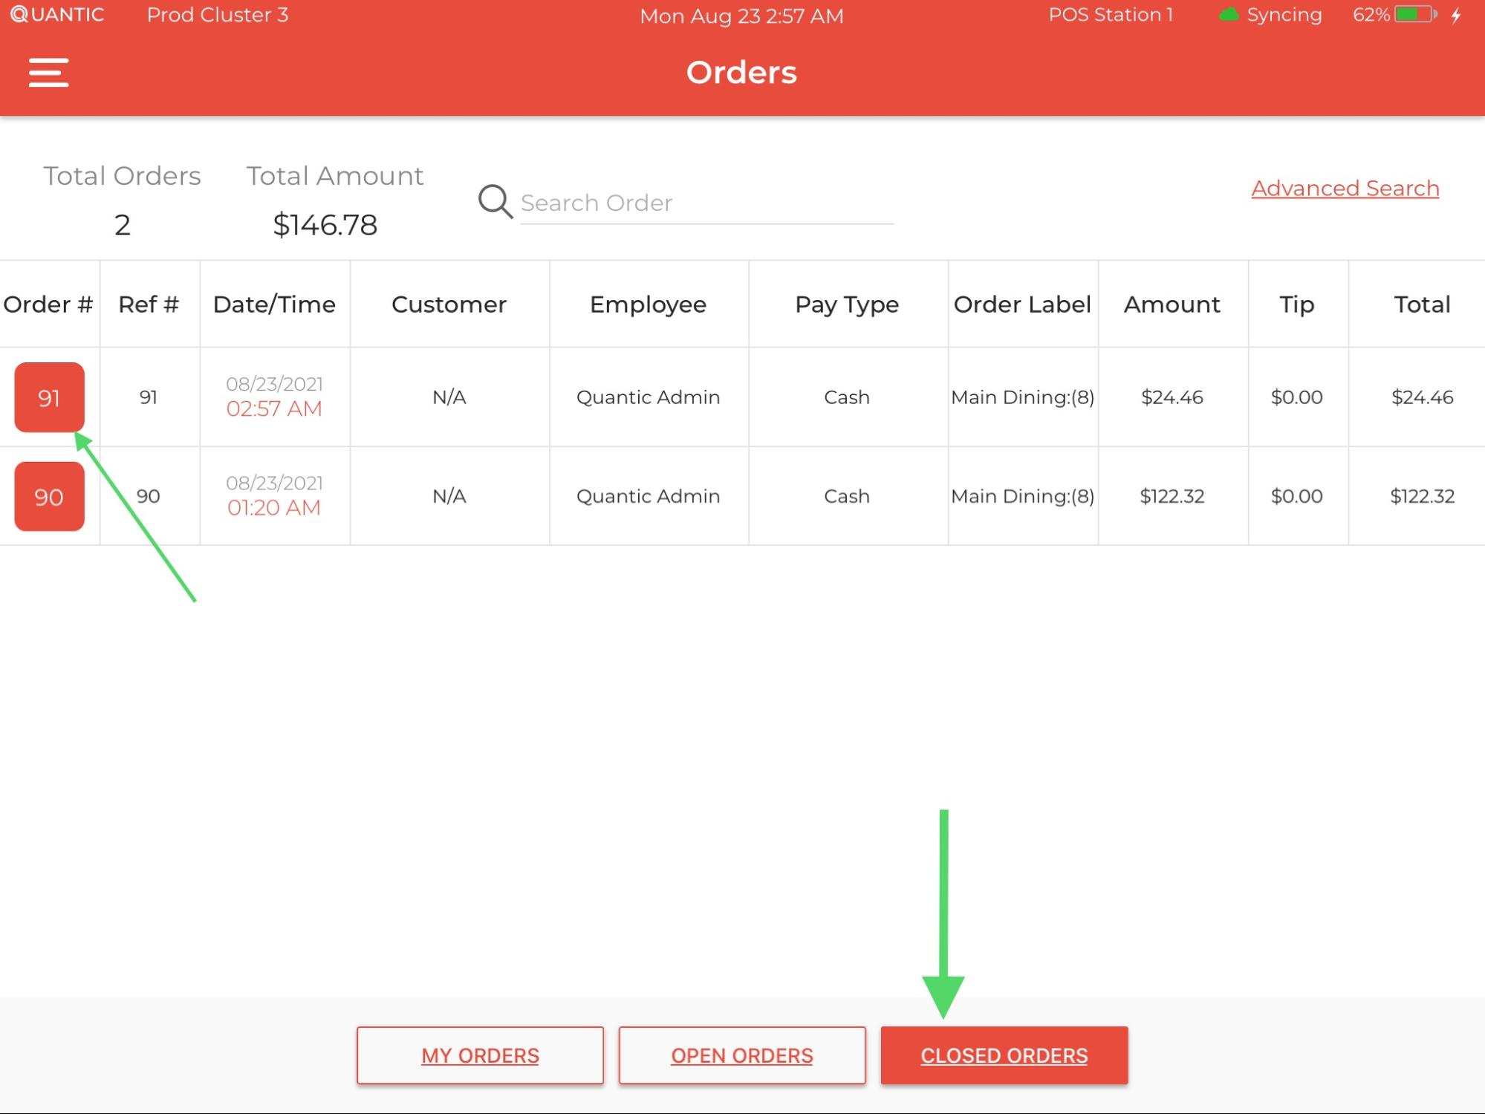Click POS Station 1 label

pos(1111,14)
